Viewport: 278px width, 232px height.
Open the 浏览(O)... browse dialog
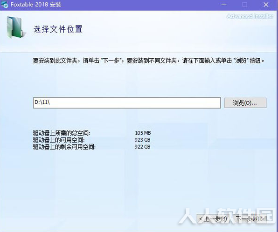click(x=245, y=102)
